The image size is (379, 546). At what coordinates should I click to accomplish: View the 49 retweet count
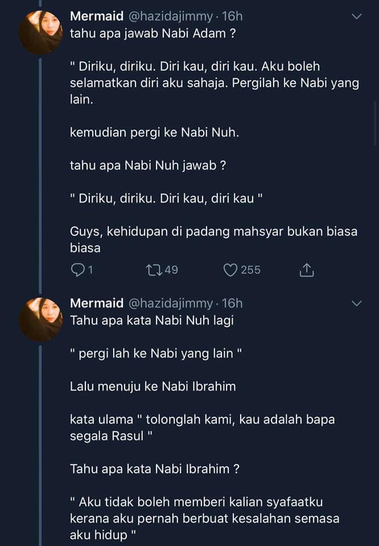point(171,270)
